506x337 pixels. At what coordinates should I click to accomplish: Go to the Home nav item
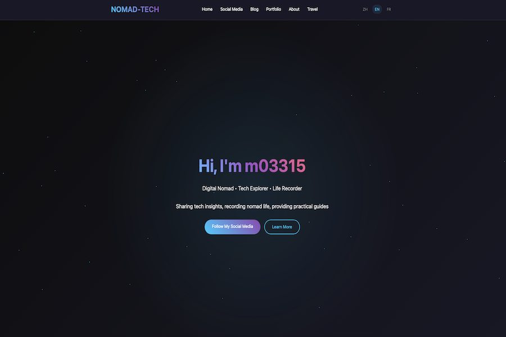point(207,10)
